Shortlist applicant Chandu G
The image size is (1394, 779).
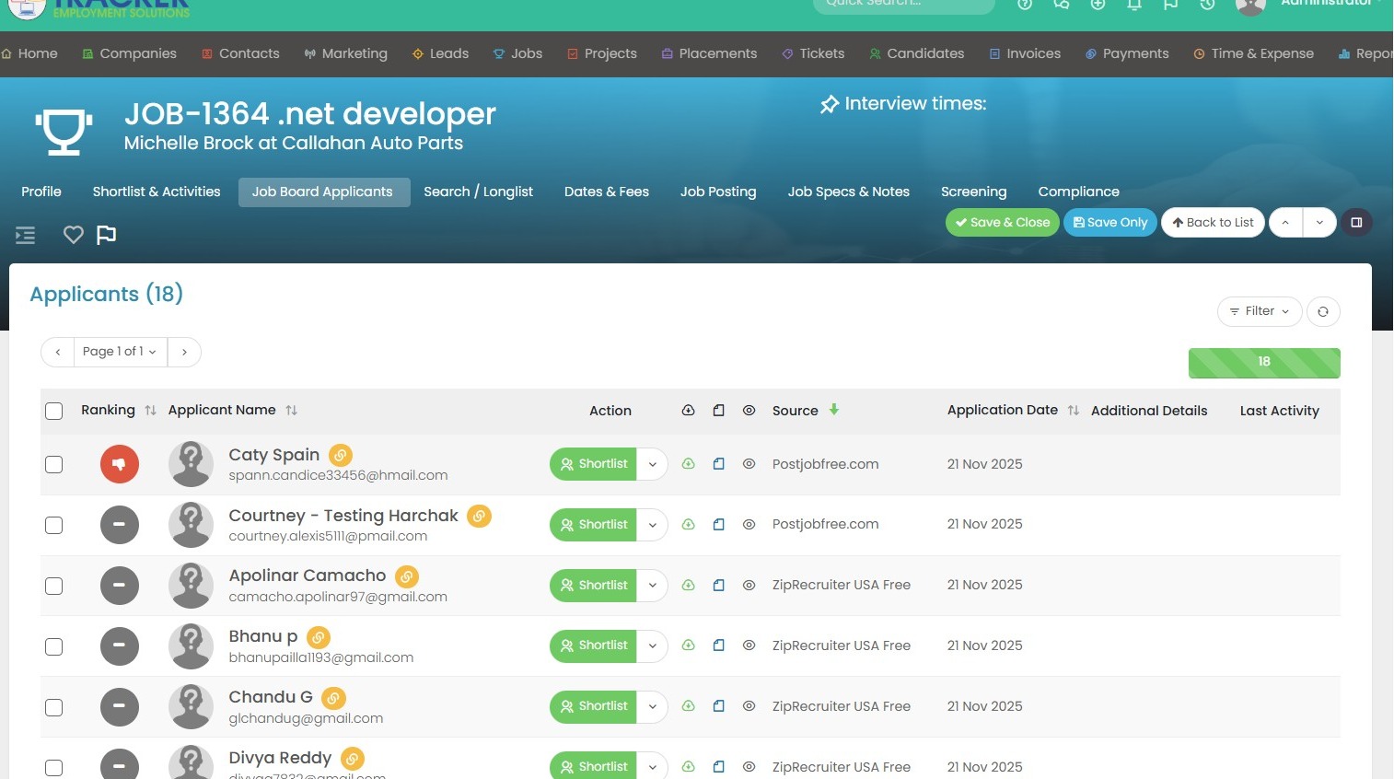(x=594, y=707)
